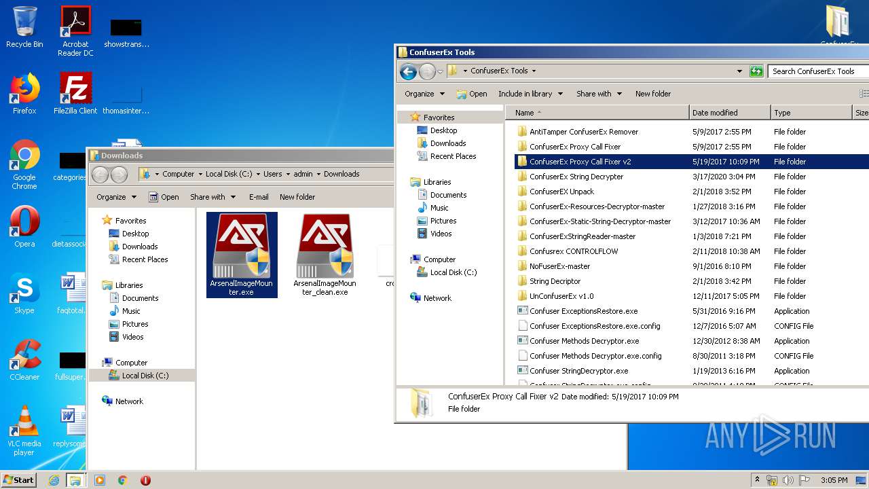This screenshot has width=869, height=489.
Task: Click New folder in Downloads toolbar
Action: [x=297, y=197]
